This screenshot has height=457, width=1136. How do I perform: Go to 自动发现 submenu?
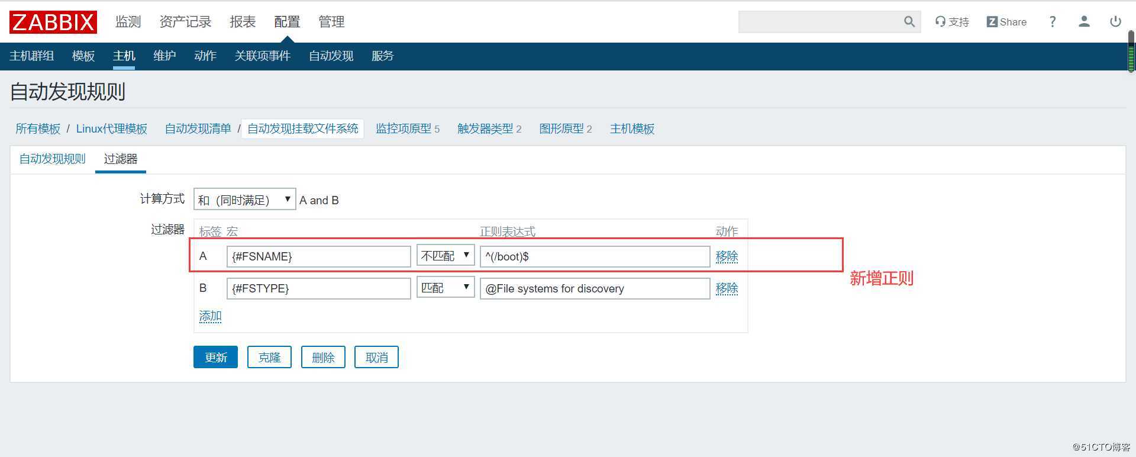click(331, 56)
